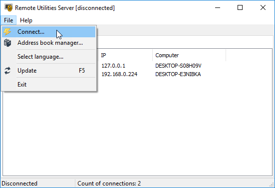Select the Update menu entry
The image size is (275, 188).
pos(49,71)
